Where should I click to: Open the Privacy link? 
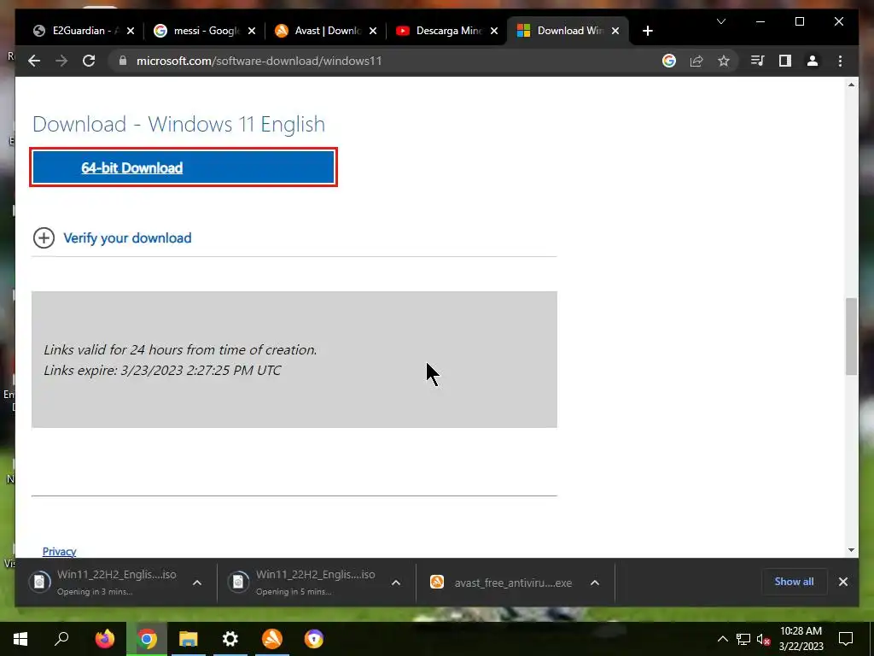click(x=59, y=551)
